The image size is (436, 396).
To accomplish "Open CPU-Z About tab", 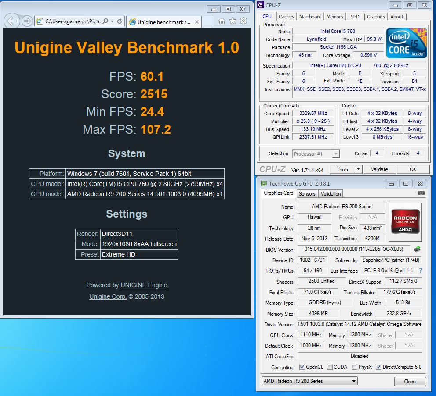I will point(397,17).
